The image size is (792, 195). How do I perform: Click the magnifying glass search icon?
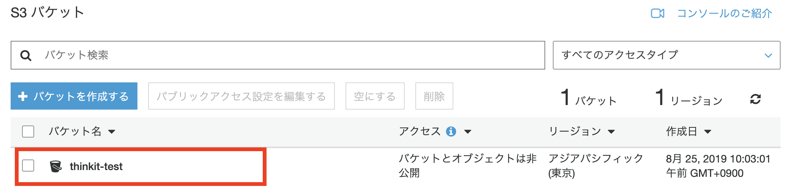(x=26, y=56)
